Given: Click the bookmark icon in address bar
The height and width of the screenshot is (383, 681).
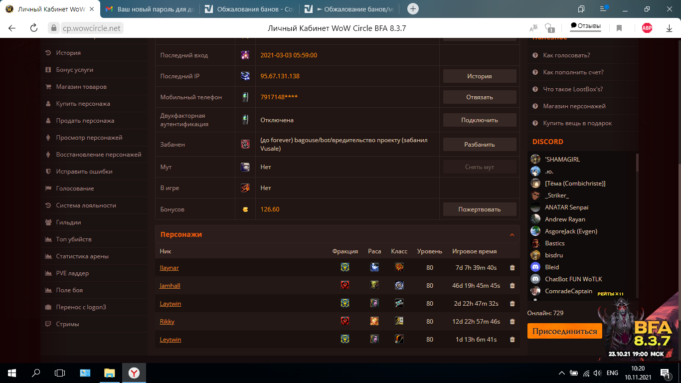Looking at the screenshot, I should [x=619, y=28].
